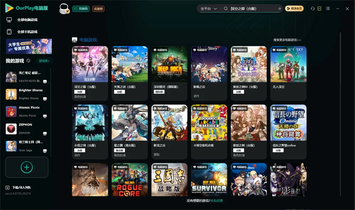Click PC icon beside DEATH NOTE entry
The height and width of the screenshot is (210, 355).
[45, 82]
